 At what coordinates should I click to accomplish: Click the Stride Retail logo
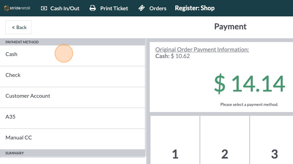[x=17, y=8]
